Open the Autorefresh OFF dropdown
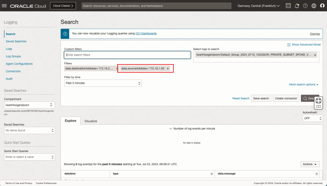Screen dimensions: 327x186 313,118
